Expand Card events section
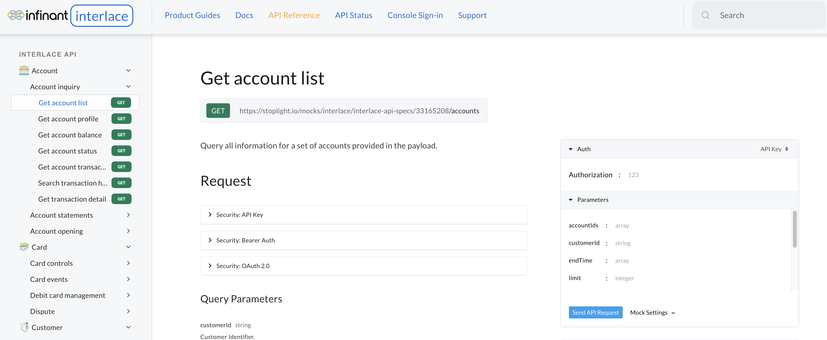The image size is (827, 340). coord(128,279)
